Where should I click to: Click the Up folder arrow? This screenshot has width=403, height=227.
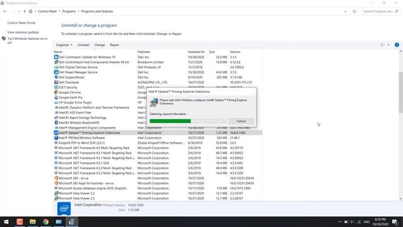(x=25, y=11)
